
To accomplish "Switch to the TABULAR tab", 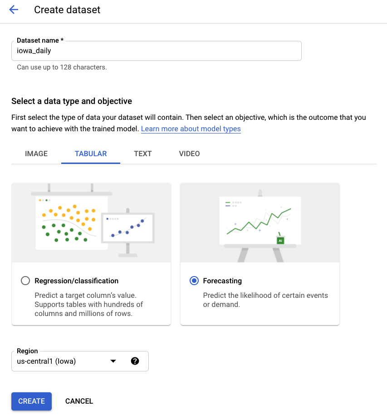I will point(91,153).
